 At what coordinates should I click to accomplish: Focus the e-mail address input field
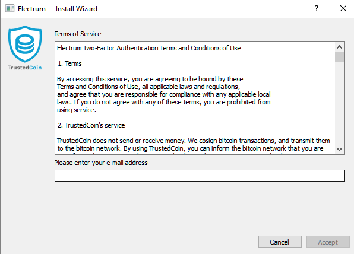click(x=200, y=176)
